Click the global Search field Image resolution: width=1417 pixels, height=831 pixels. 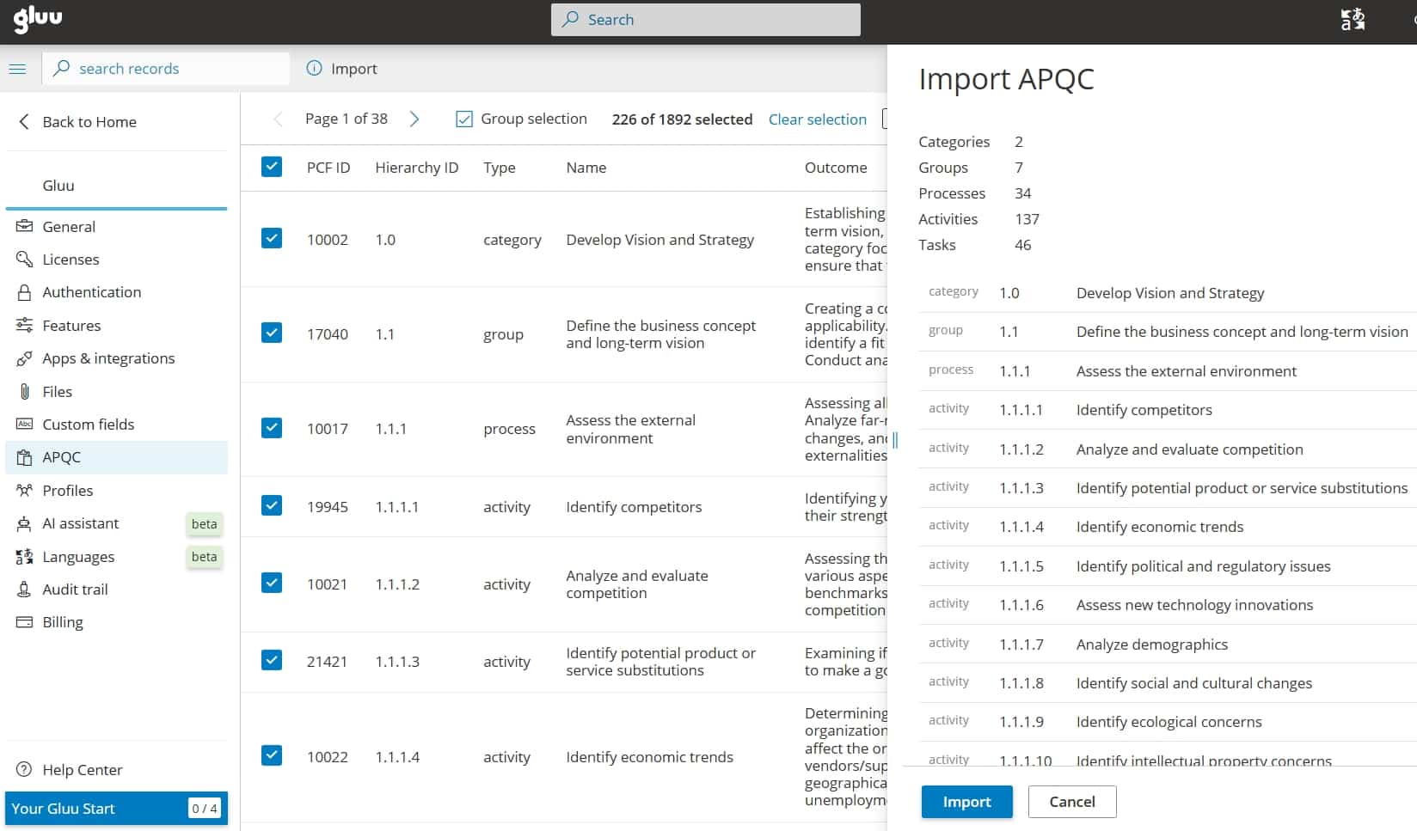coord(706,20)
